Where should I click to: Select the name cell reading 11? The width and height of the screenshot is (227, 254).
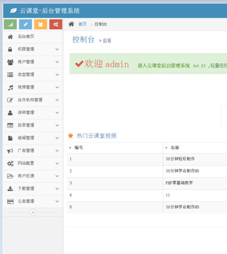168,195
